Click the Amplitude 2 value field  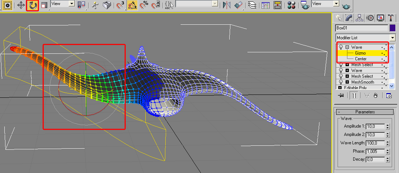point(375,134)
